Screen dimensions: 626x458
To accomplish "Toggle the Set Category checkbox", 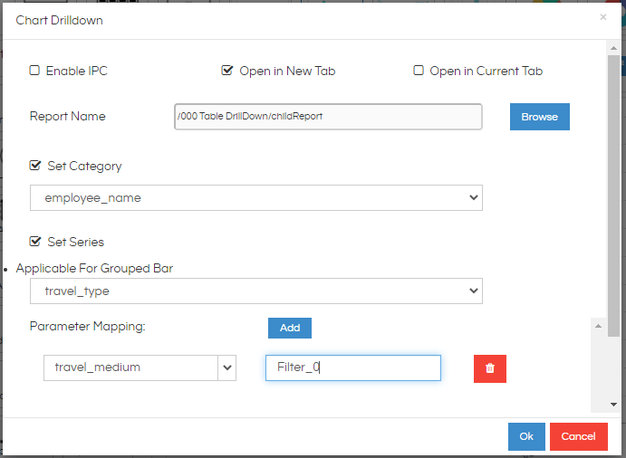I will (x=35, y=165).
